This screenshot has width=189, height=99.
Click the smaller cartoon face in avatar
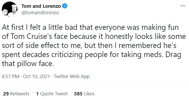point(5,12)
